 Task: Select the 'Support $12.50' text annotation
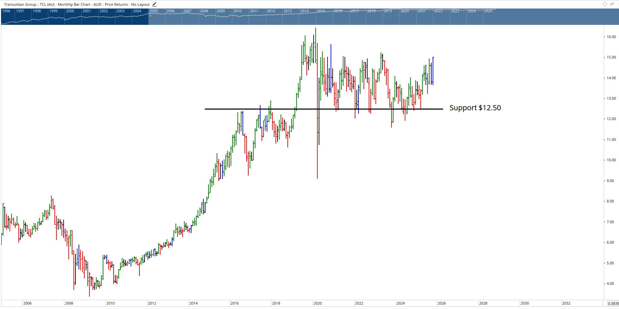pyautogui.click(x=475, y=108)
